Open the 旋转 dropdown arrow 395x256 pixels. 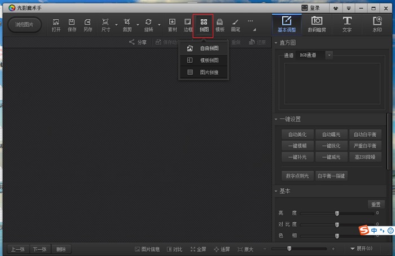pos(159,25)
